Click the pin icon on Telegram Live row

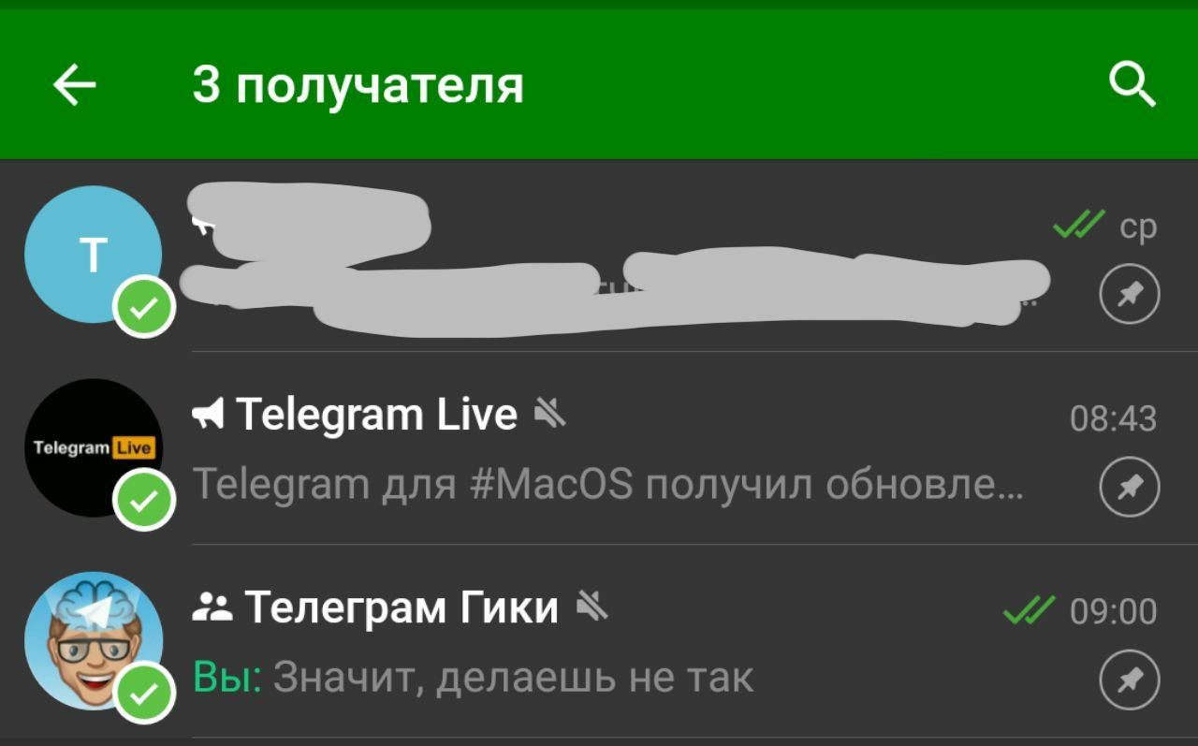pyautogui.click(x=1130, y=487)
